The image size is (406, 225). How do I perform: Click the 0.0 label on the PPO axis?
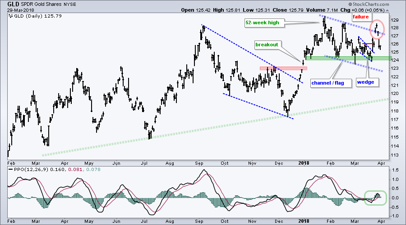pos(395,198)
